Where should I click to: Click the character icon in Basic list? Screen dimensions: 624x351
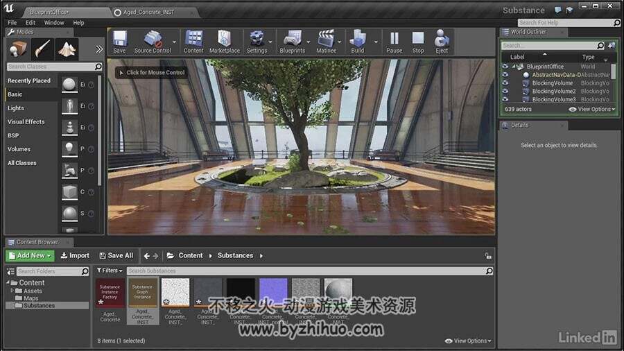pos(69,106)
